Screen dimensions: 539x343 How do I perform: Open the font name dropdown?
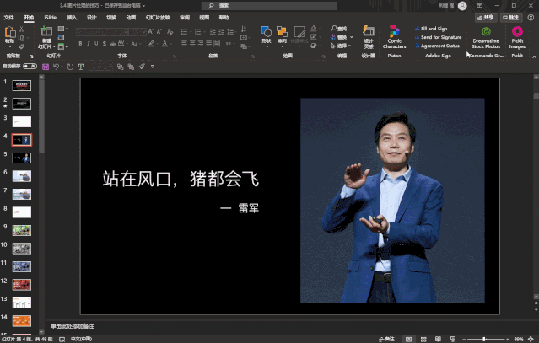pos(126,31)
